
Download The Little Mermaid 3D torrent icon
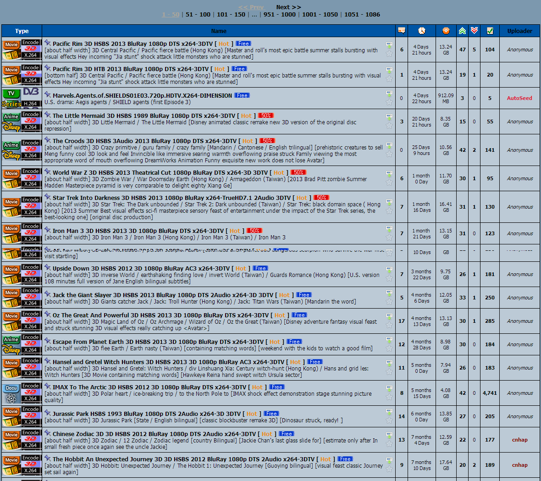tap(389, 117)
